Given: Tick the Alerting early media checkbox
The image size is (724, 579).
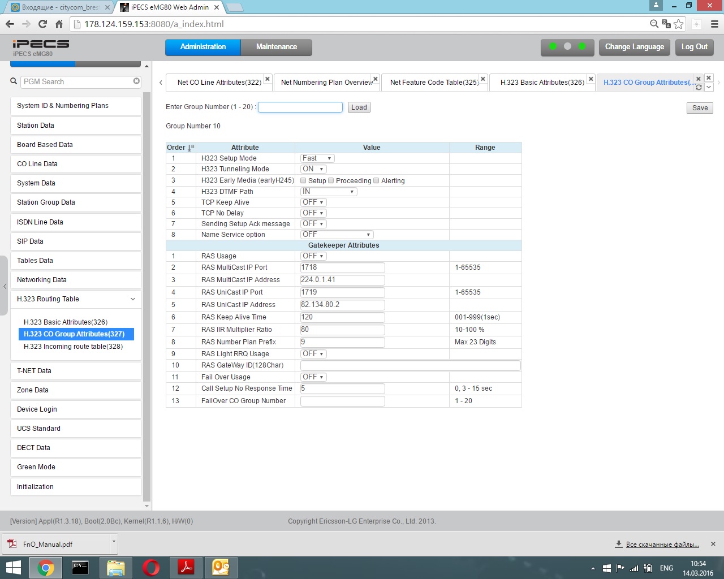Looking at the screenshot, I should click(376, 181).
